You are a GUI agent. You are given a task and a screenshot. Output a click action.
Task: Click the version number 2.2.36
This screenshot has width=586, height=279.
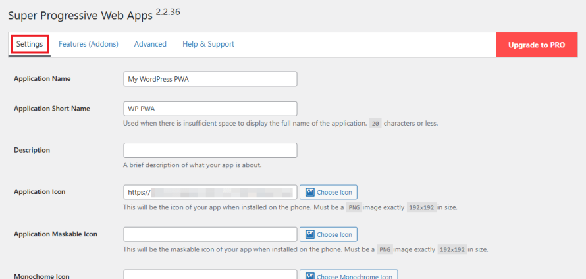(168, 12)
